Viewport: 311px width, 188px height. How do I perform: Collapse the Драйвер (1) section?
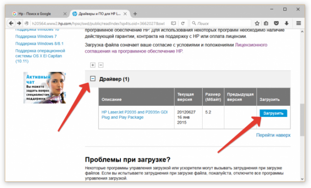[93, 79]
